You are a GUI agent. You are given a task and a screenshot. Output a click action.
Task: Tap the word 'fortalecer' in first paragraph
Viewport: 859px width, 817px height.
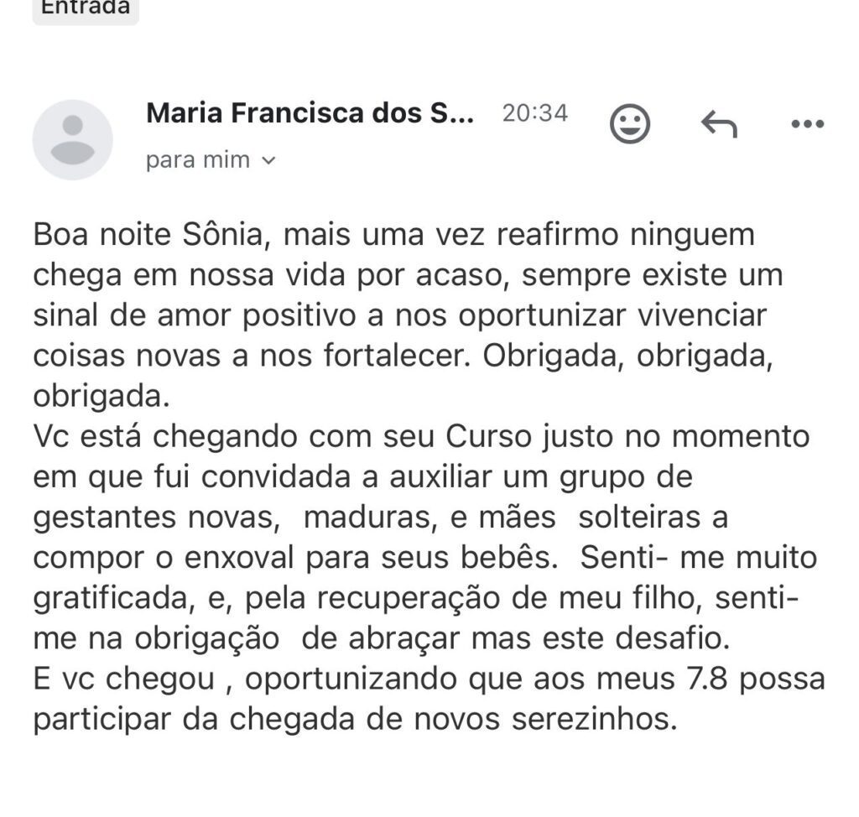(397, 356)
